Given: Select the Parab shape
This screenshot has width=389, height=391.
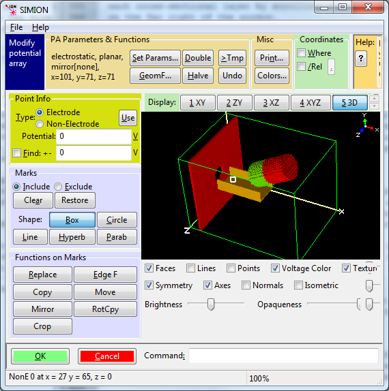Looking at the screenshot, I should [x=117, y=236].
